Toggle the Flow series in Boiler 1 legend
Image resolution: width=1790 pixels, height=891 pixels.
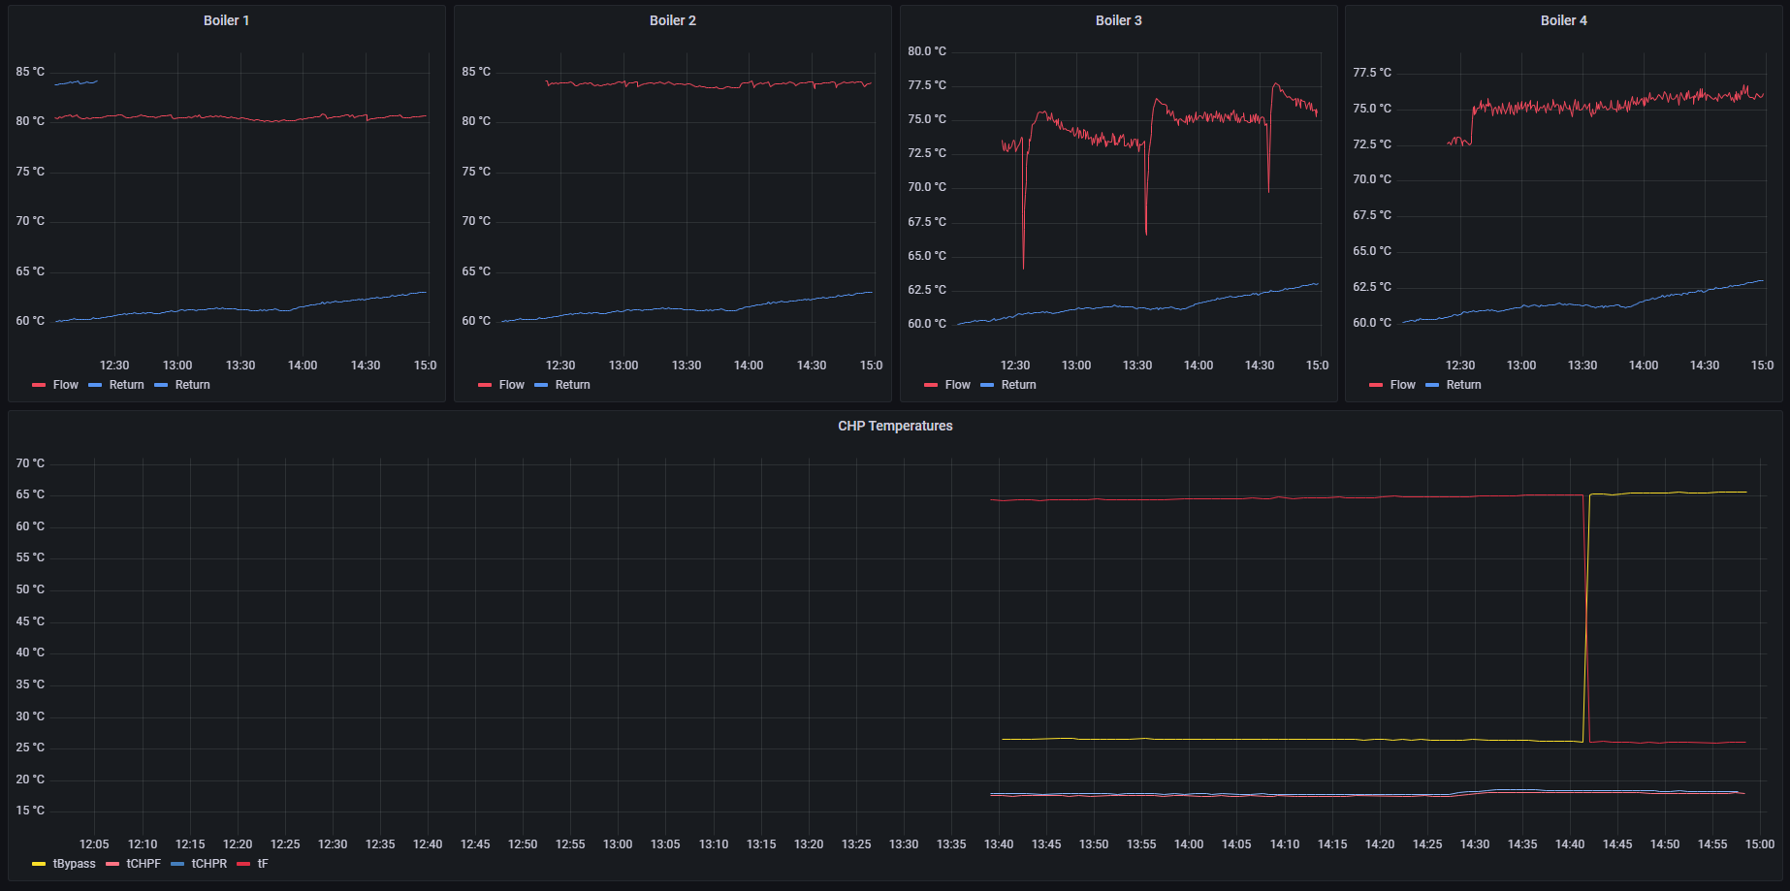65,385
